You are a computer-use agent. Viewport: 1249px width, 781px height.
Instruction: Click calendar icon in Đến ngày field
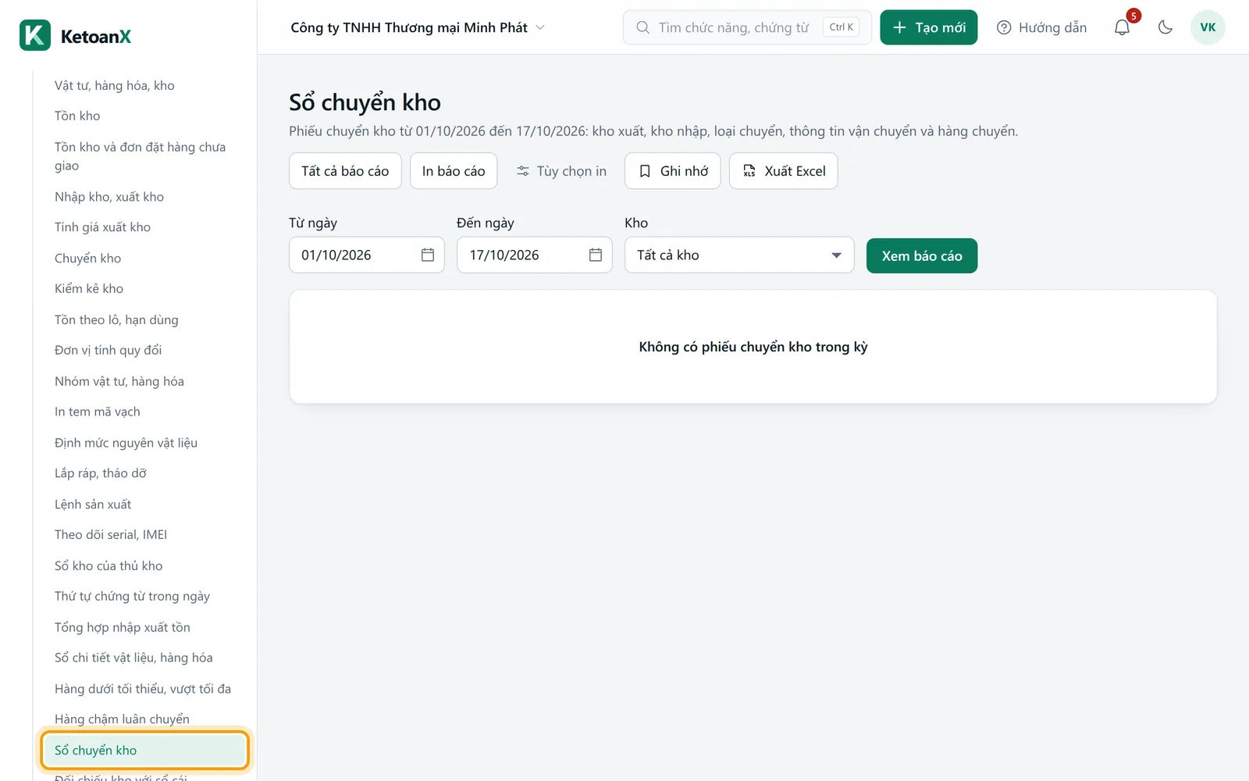pos(596,255)
